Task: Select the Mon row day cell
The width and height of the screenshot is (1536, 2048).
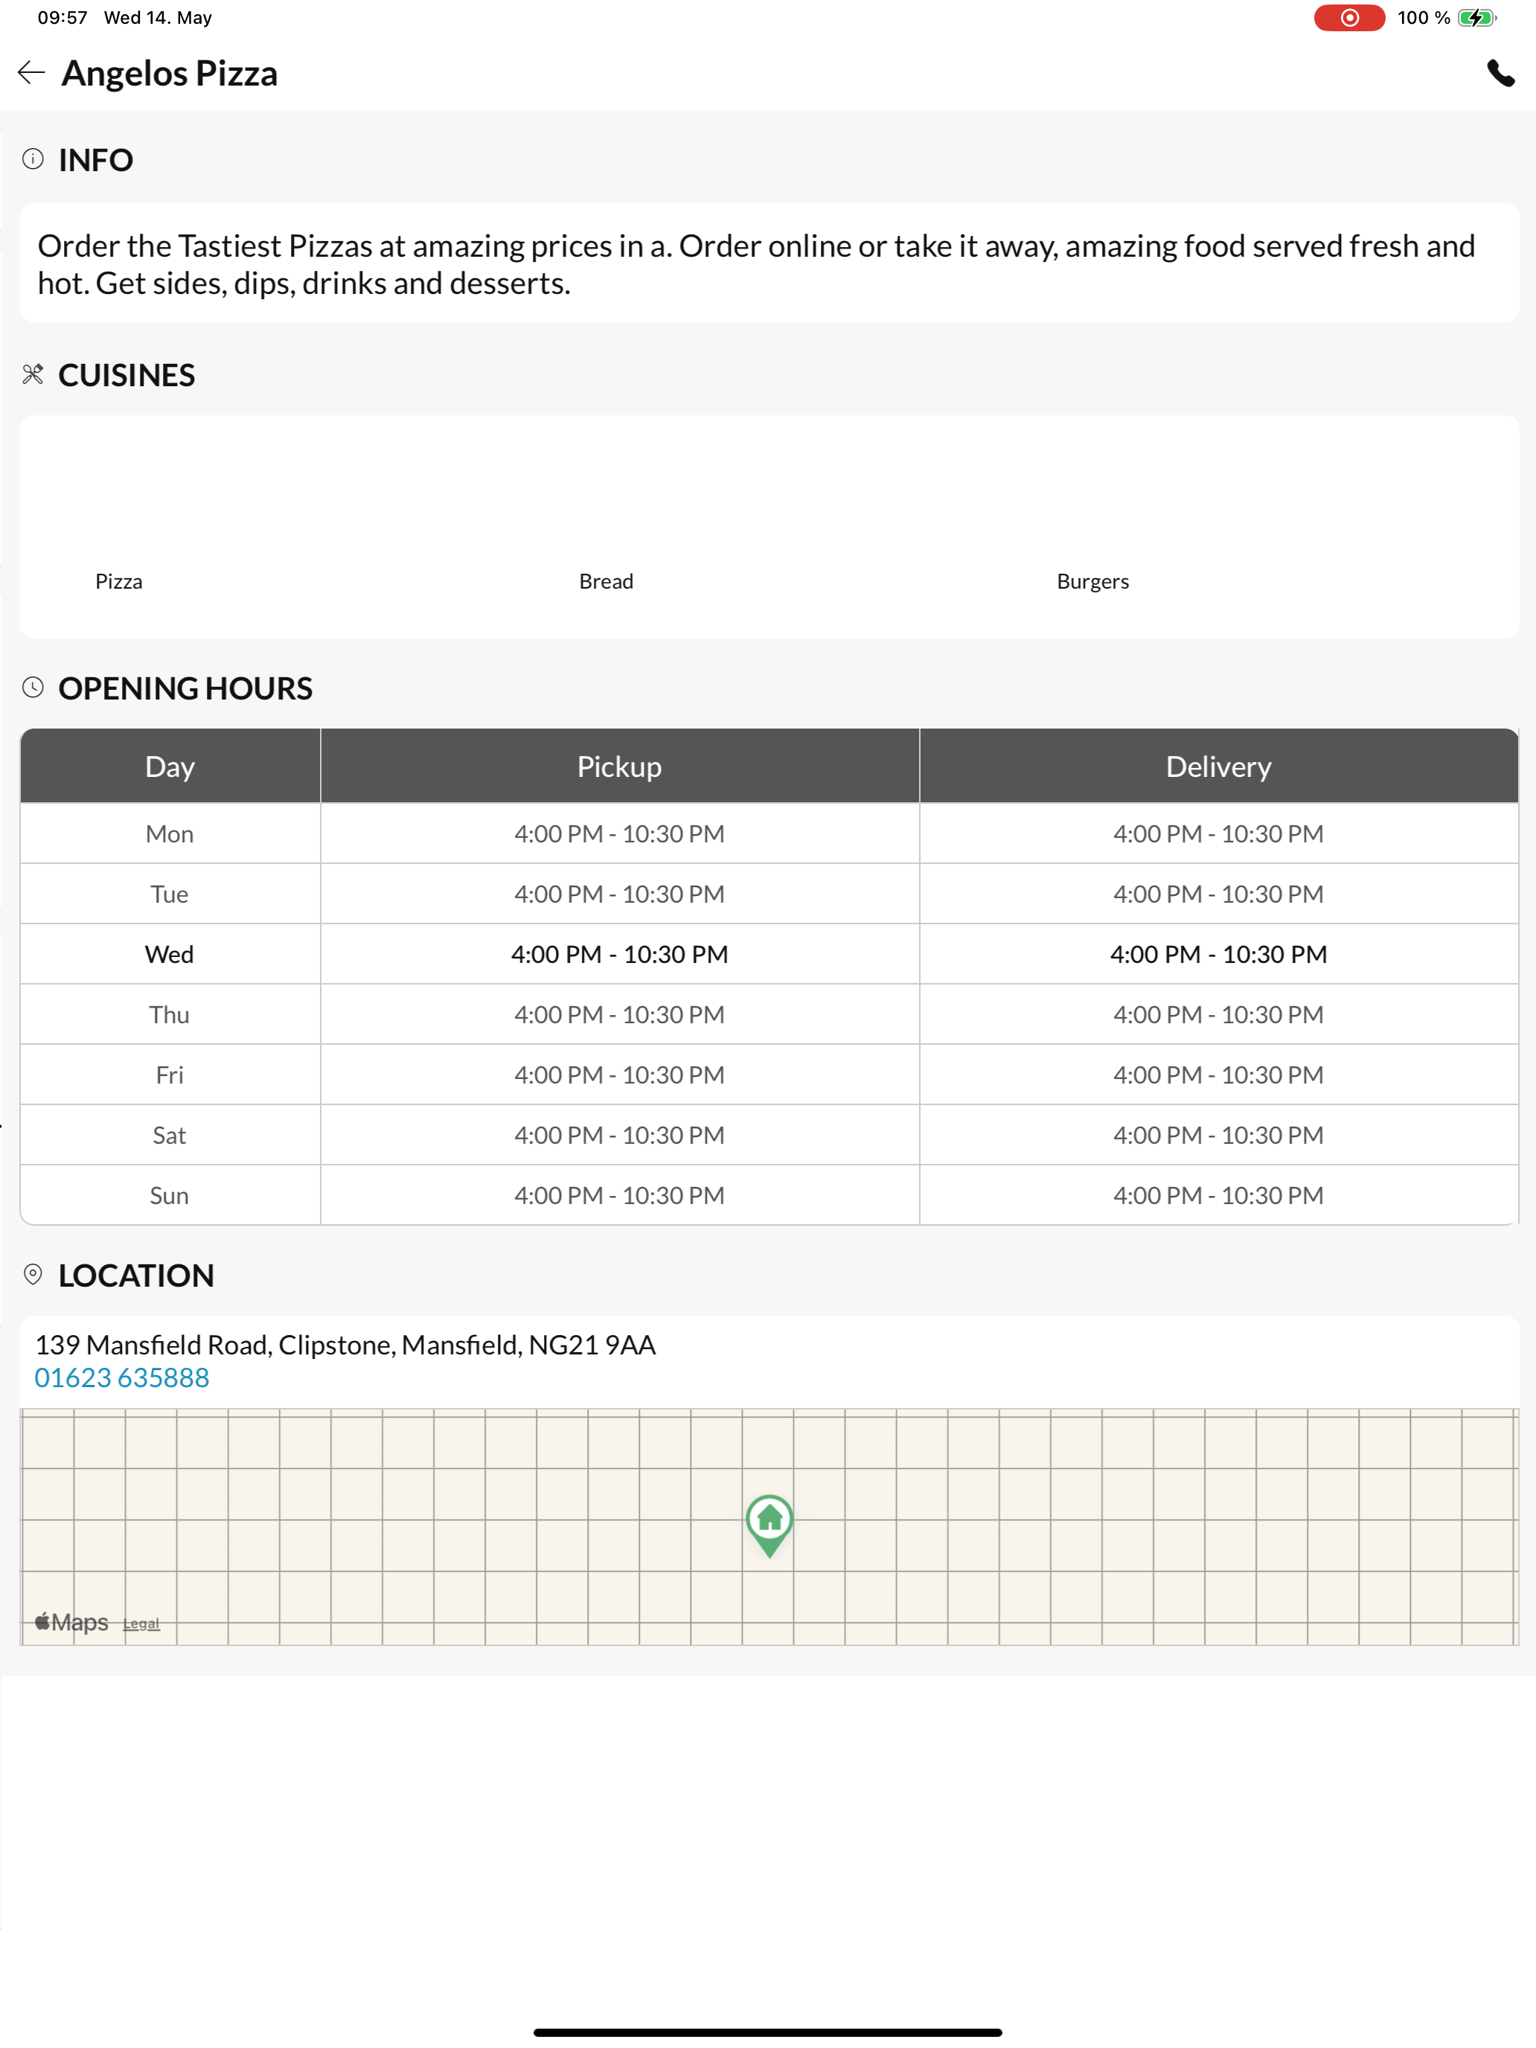Action: click(170, 833)
